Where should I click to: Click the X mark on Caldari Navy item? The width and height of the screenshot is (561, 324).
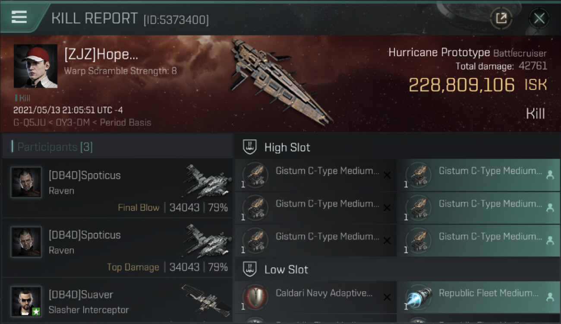click(387, 297)
